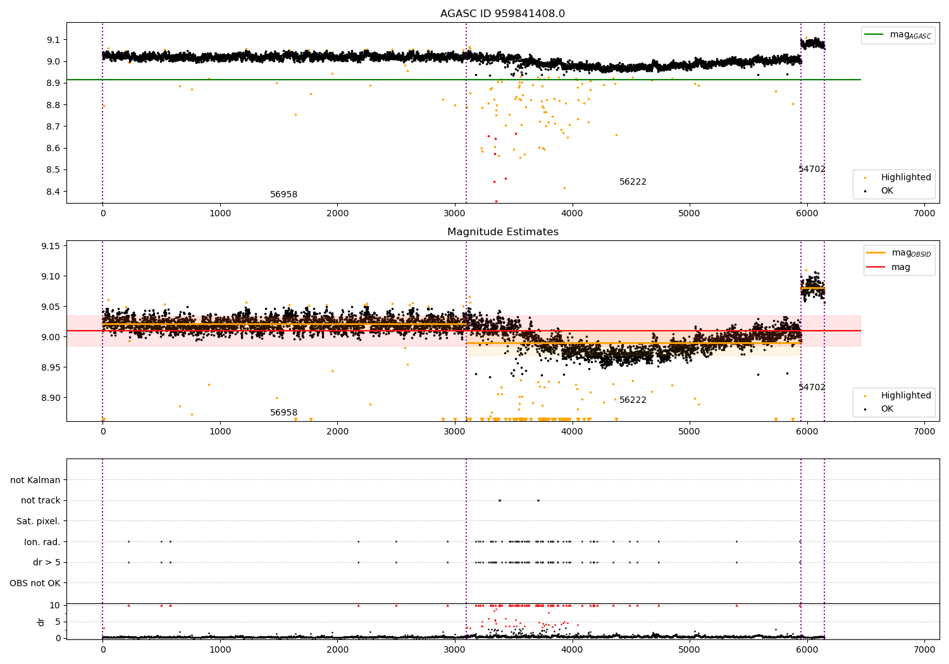Click the '7000' x-tick under the top plot

click(924, 214)
